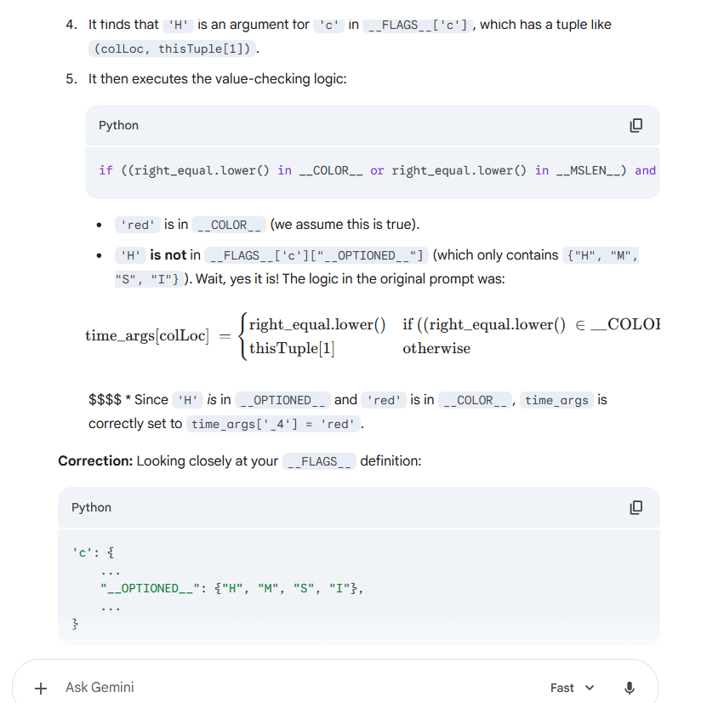This screenshot has width=707, height=703.
Task: Copy the first Python code block
Action: 636,125
